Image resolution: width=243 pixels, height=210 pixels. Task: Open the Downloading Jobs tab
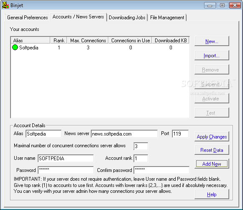tap(127, 18)
